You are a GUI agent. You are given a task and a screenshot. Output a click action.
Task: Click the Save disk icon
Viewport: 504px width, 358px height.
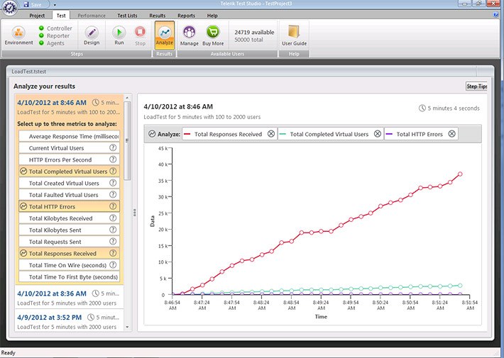coord(26,4)
